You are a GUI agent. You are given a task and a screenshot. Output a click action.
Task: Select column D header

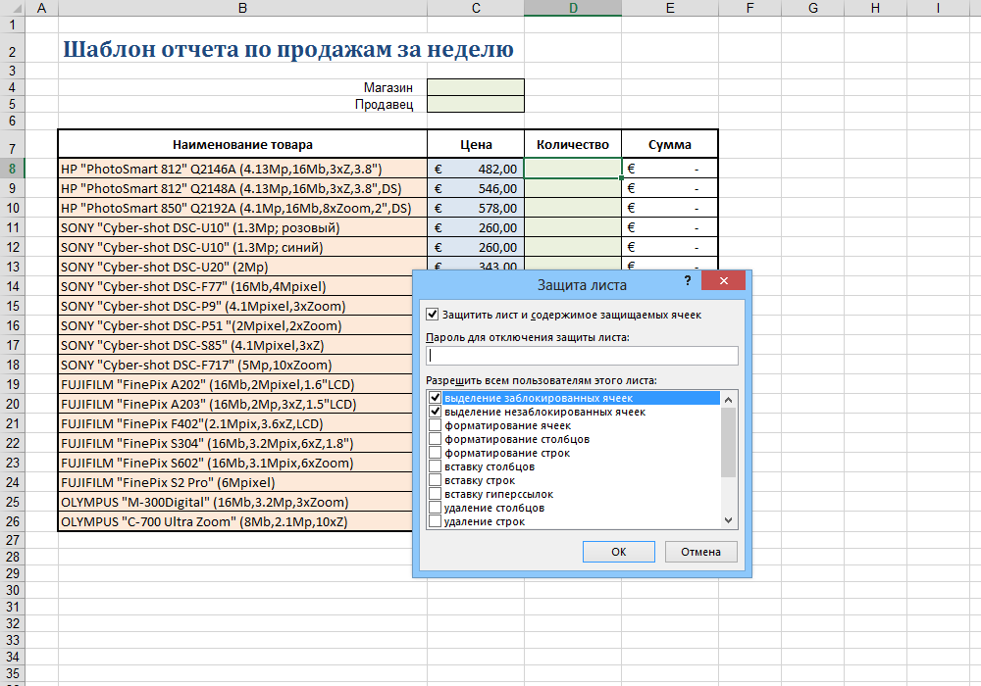[573, 8]
